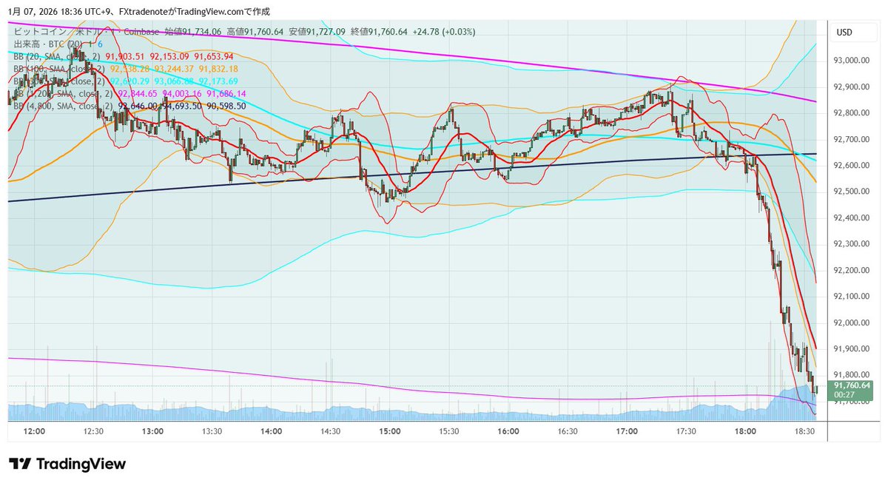Click the 92,100.00 price axis label
The image size is (888, 486).
851,297
